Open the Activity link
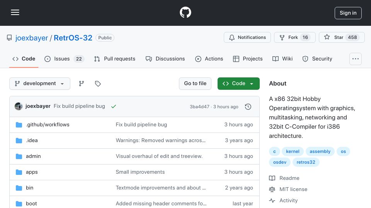Image resolution: width=371 pixels, height=208 pixels. tap(283, 200)
